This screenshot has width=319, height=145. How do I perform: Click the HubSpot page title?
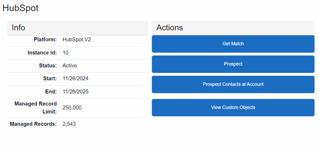click(x=21, y=8)
